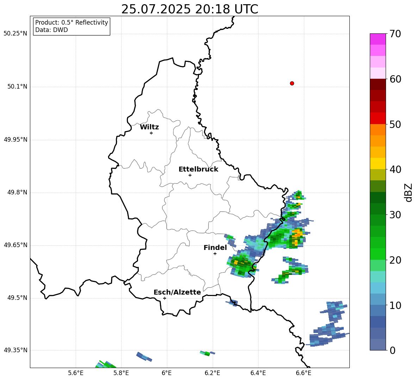
Task: Click the 49.65°N latitude label
Action: (x=15, y=245)
